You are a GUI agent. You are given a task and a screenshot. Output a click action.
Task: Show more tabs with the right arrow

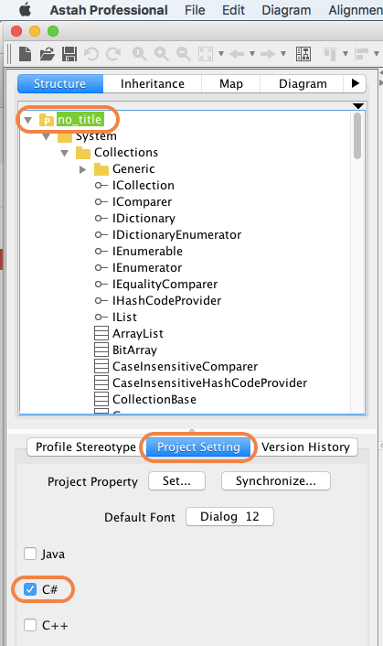(355, 83)
